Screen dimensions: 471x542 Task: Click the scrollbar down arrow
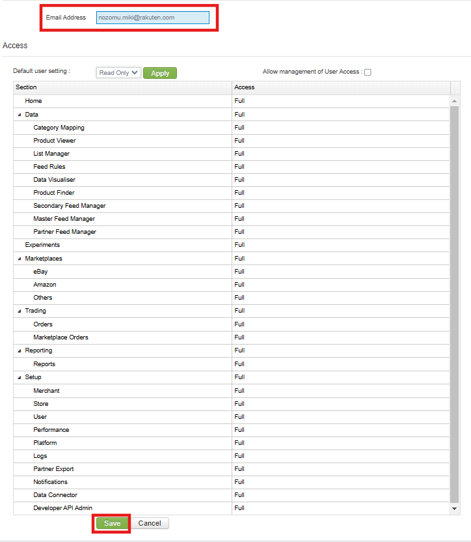click(455, 509)
